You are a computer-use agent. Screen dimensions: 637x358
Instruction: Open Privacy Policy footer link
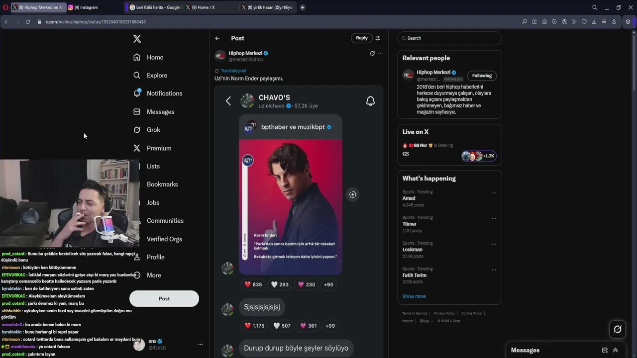(444, 313)
